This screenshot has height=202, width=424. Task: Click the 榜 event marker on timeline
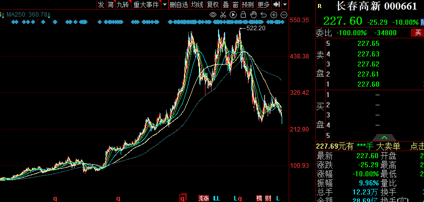259,198
